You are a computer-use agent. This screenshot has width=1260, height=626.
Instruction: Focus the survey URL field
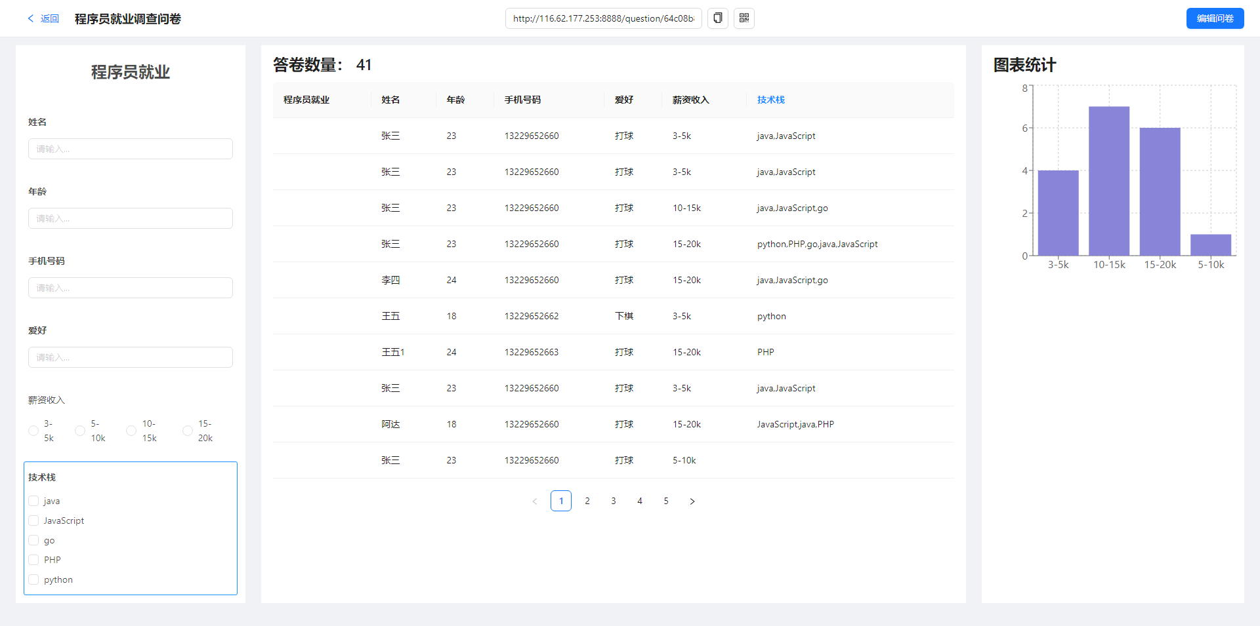604,18
